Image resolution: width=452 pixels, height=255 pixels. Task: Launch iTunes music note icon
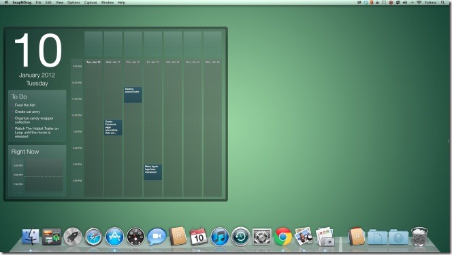(220, 237)
